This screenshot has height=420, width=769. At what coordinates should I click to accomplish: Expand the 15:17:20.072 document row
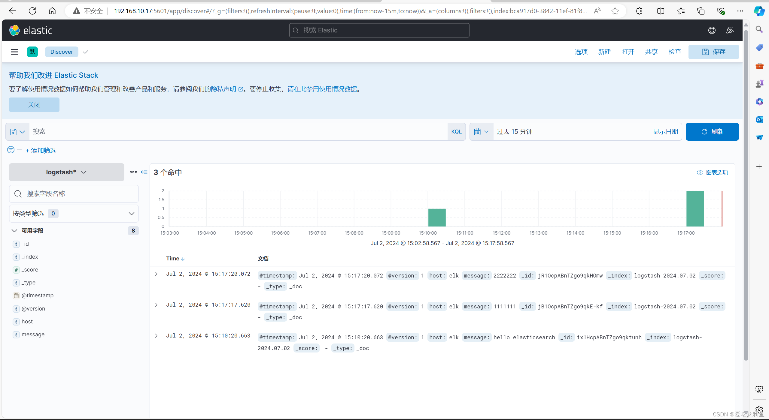(x=156, y=274)
